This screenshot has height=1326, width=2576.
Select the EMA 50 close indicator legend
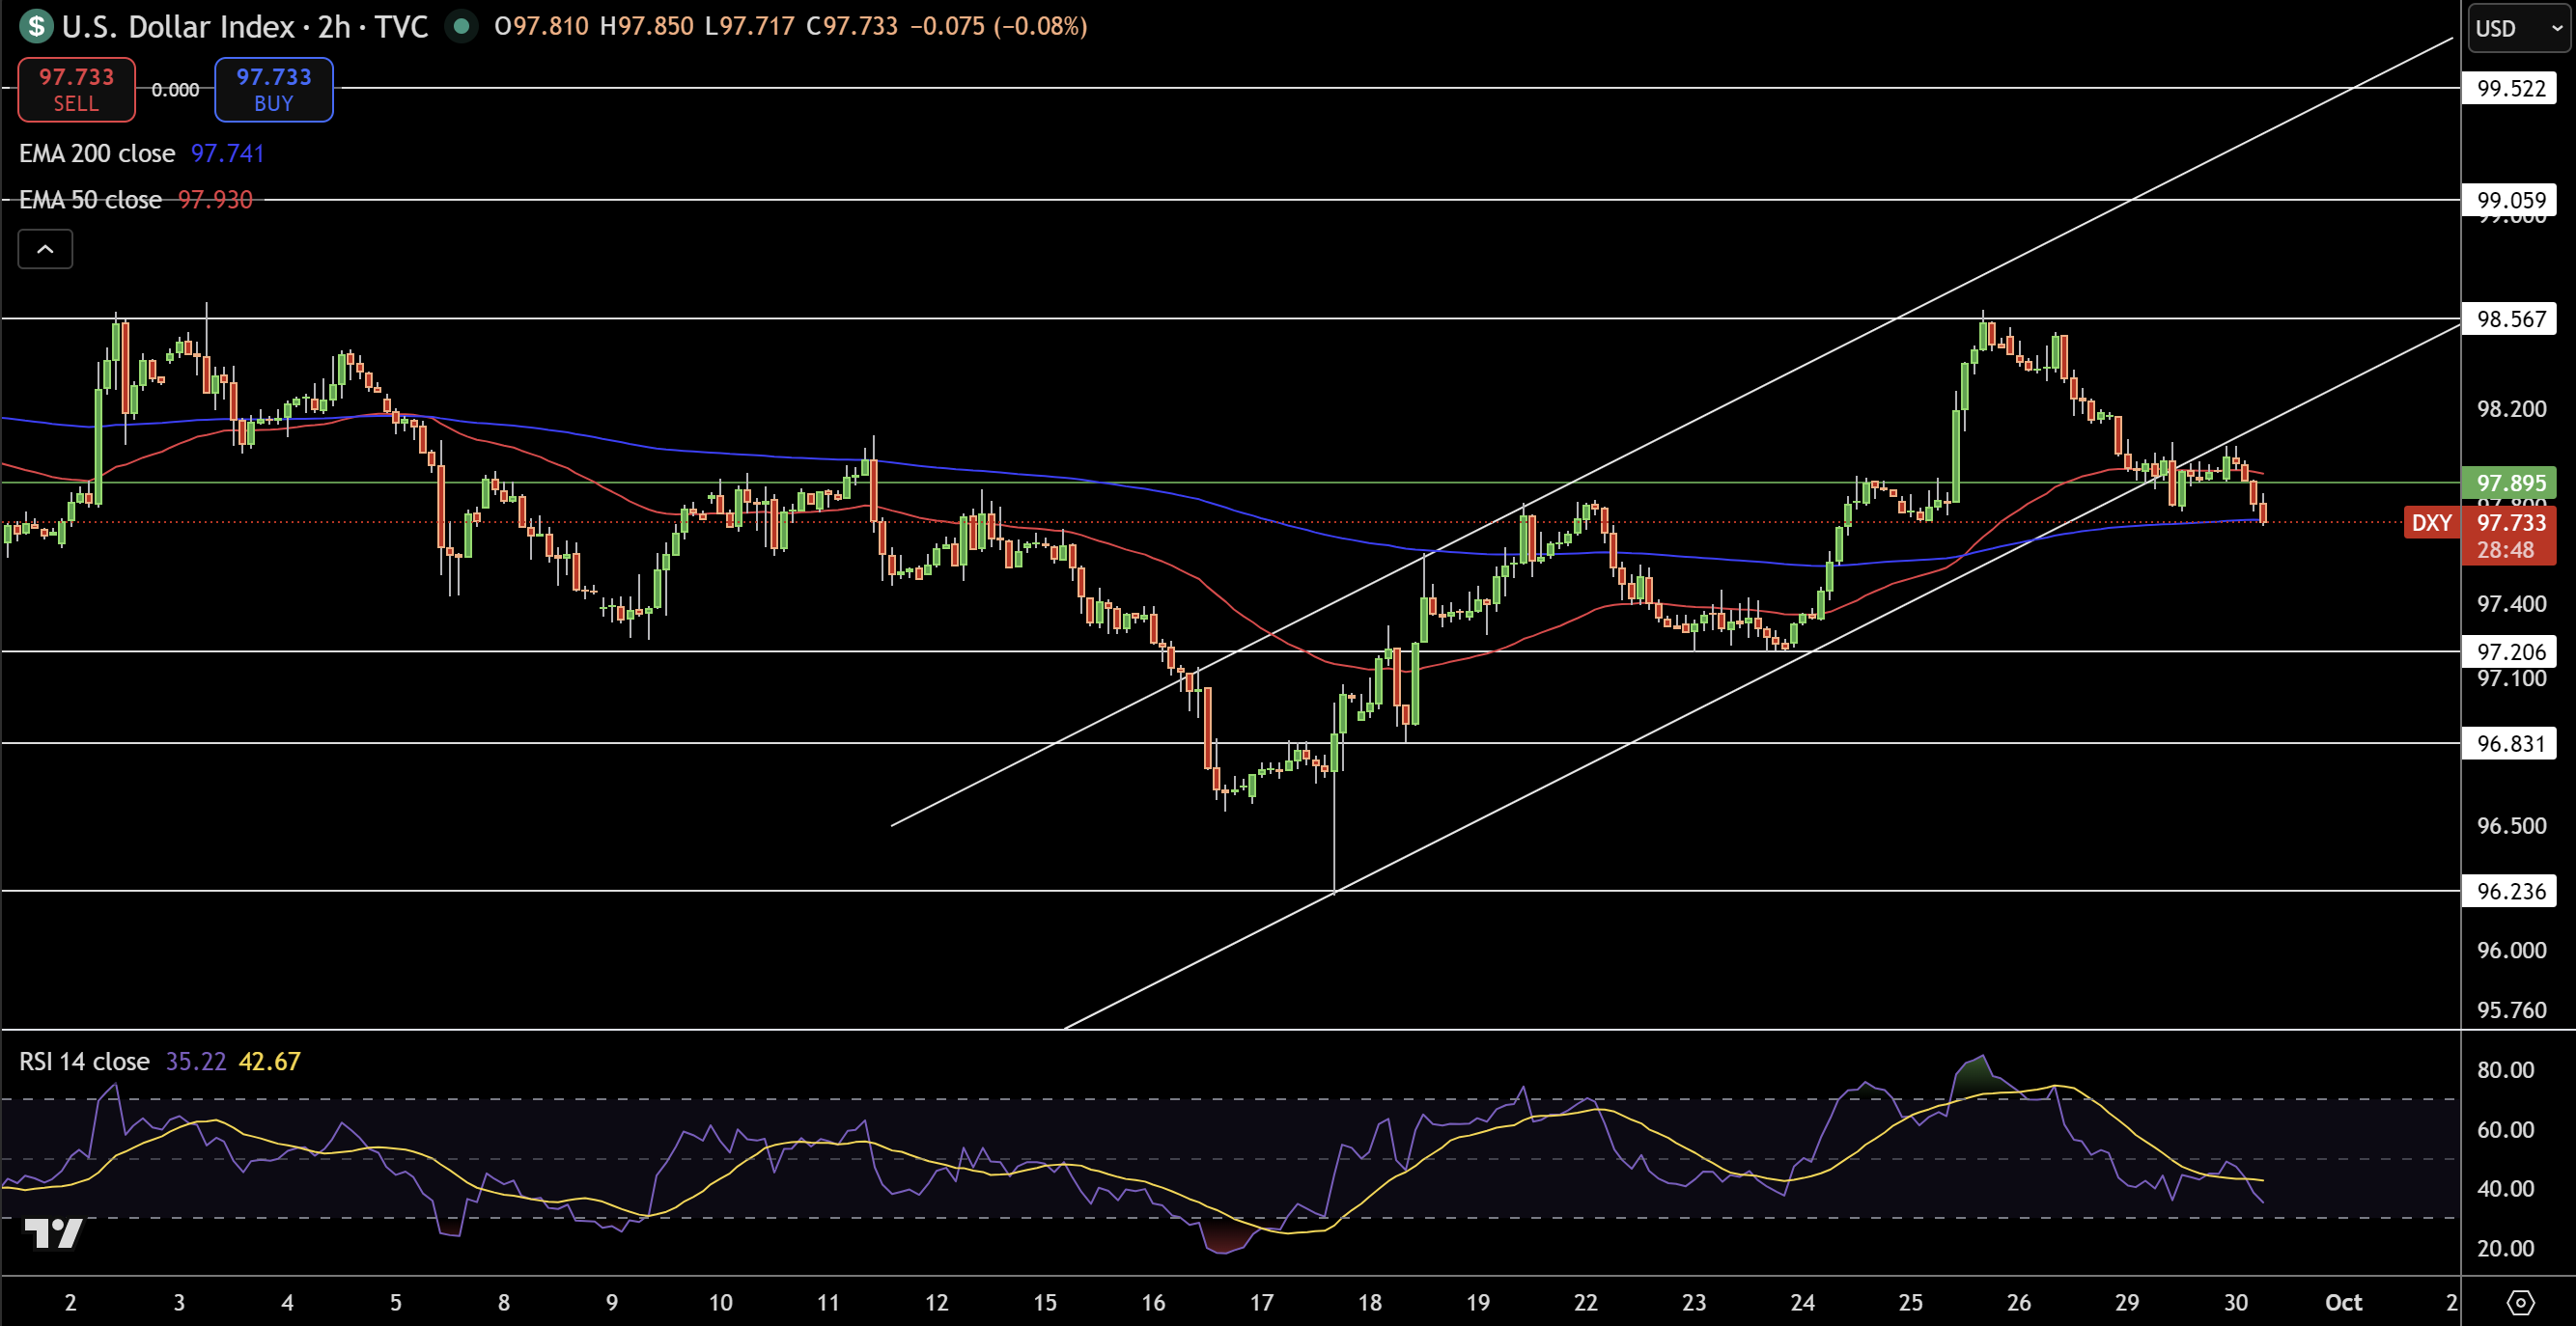coord(90,200)
